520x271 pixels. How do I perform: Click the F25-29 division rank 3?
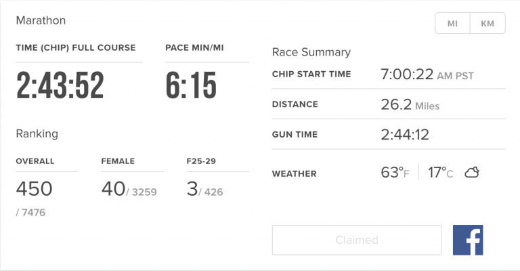click(x=192, y=190)
